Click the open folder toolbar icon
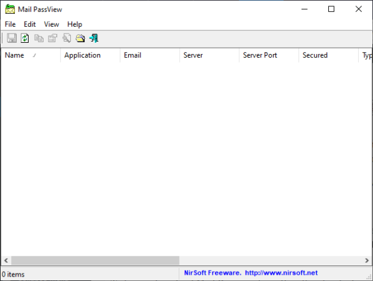 point(80,38)
